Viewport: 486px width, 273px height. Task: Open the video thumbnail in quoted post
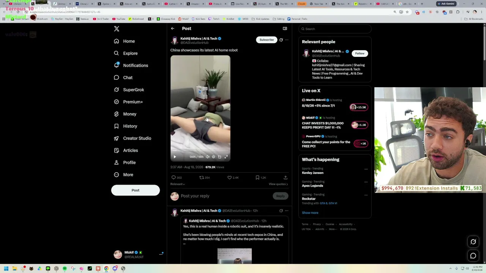[235, 256]
